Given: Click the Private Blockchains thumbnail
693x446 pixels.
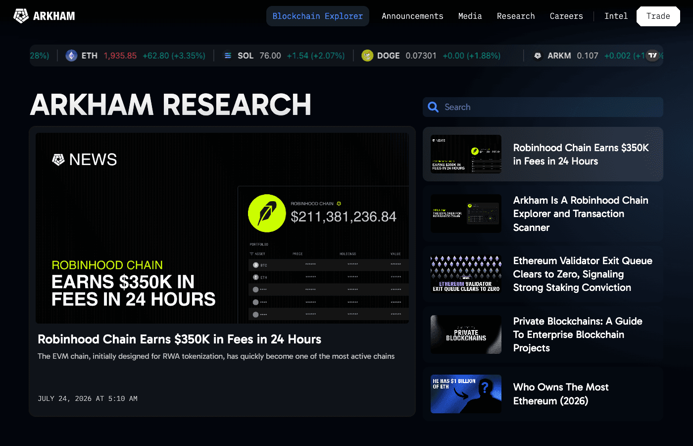Looking at the screenshot, I should (466, 334).
